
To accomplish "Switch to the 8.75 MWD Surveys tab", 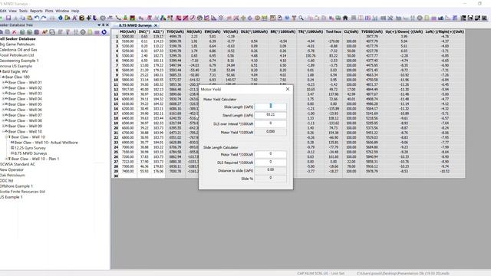I will 135,25.
